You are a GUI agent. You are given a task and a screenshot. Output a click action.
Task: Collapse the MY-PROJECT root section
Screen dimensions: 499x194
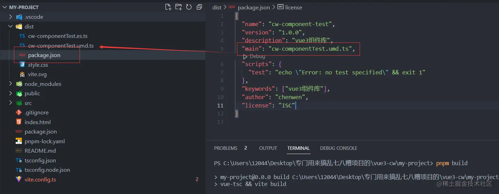(5, 7)
